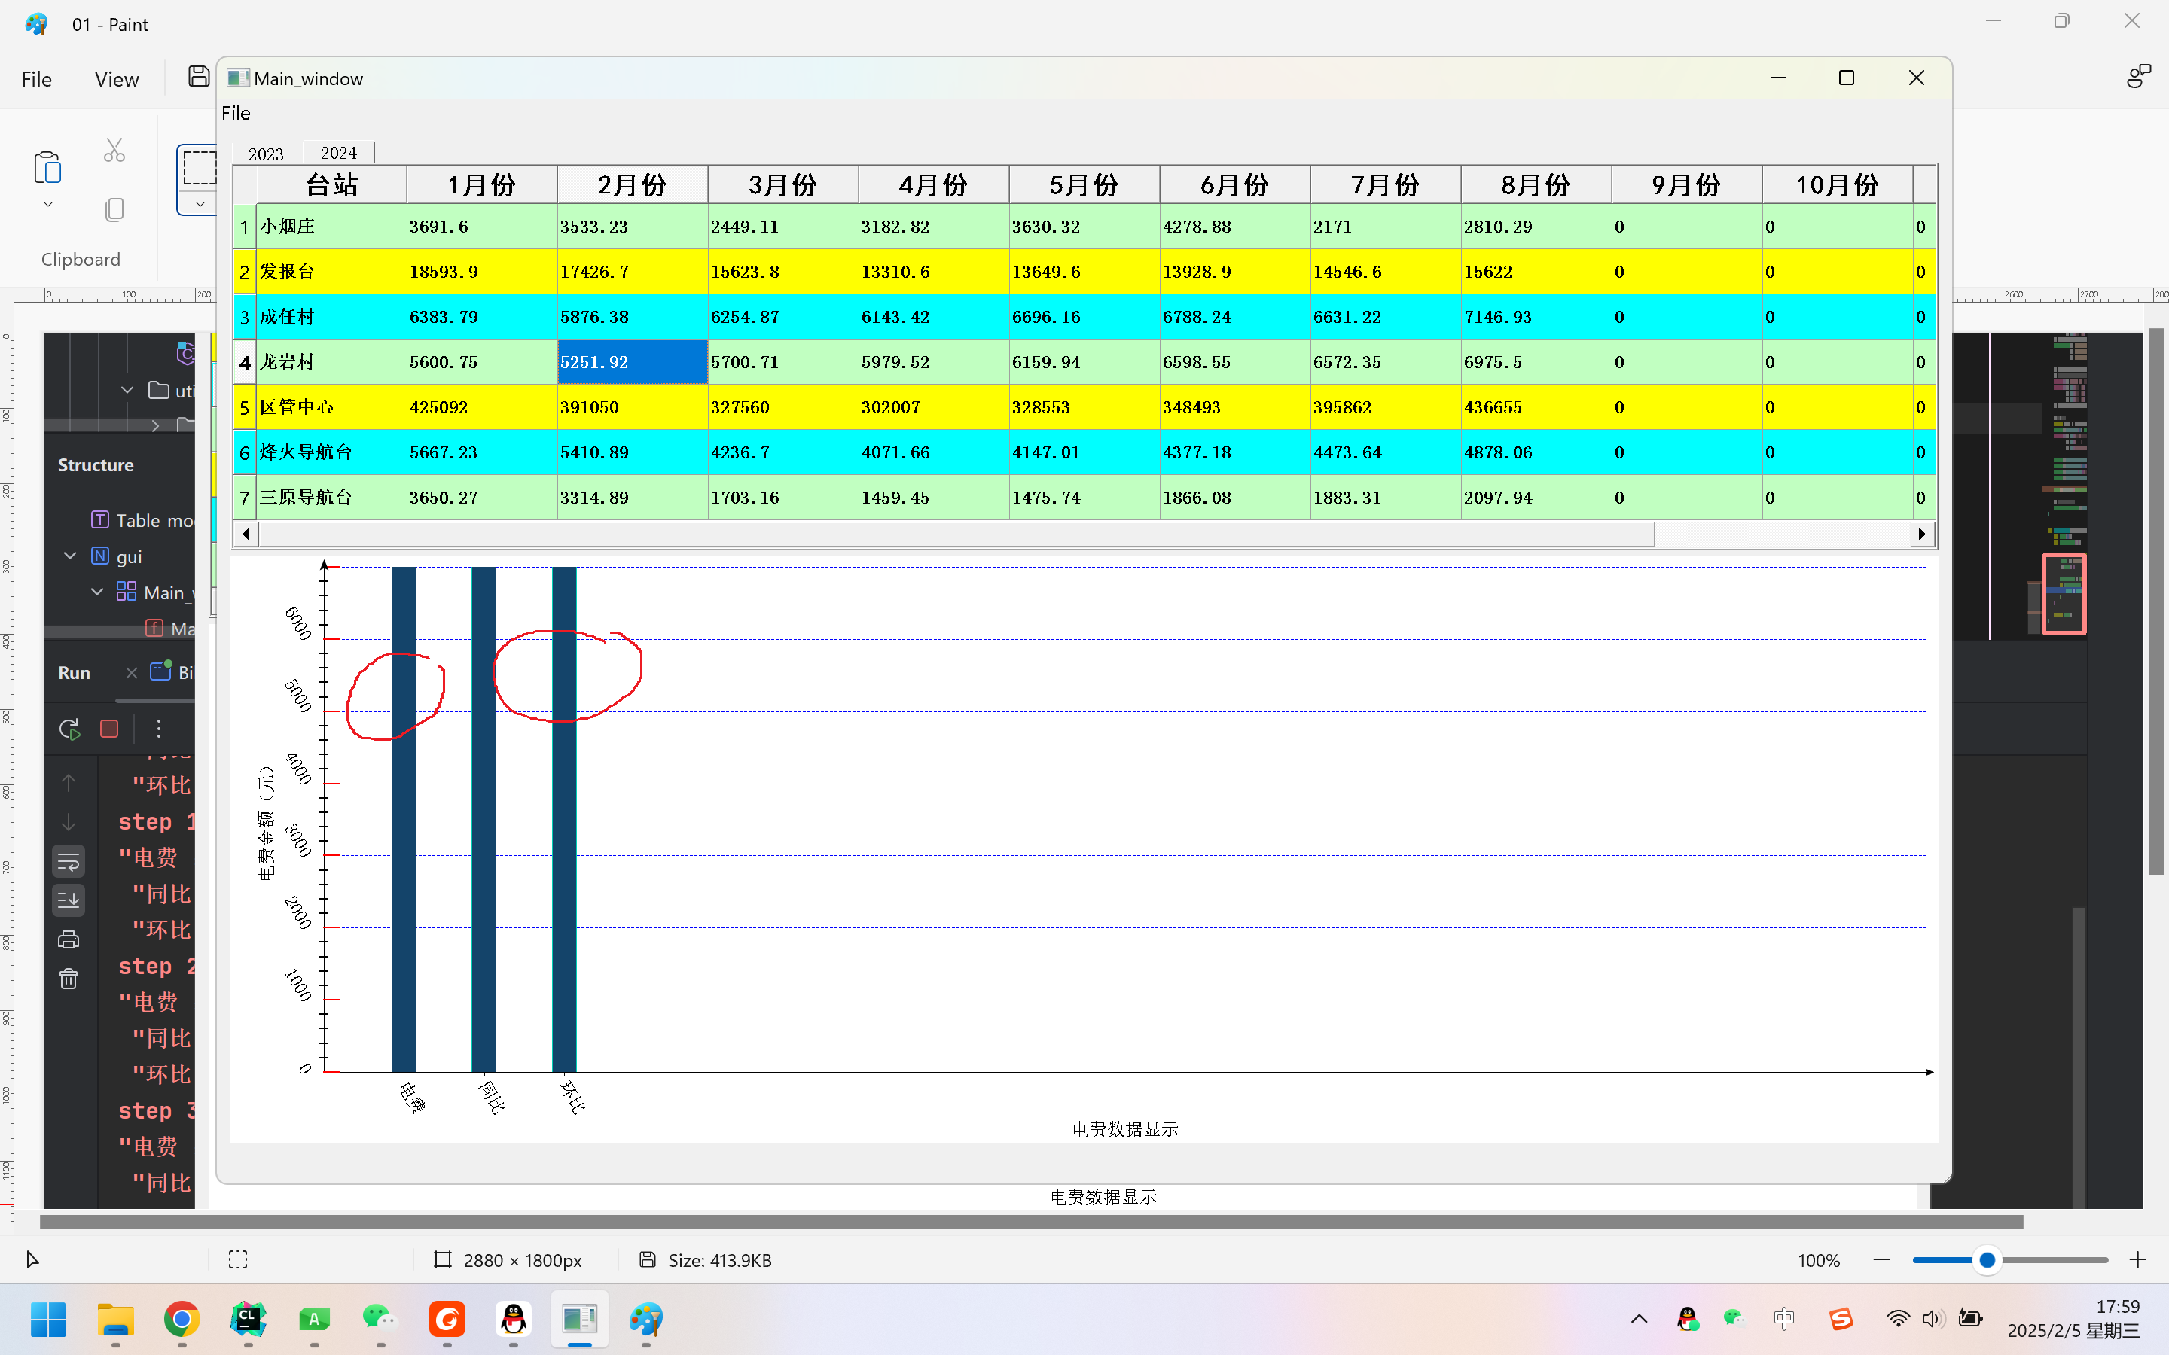Open Chrome from the taskbar

tap(181, 1319)
